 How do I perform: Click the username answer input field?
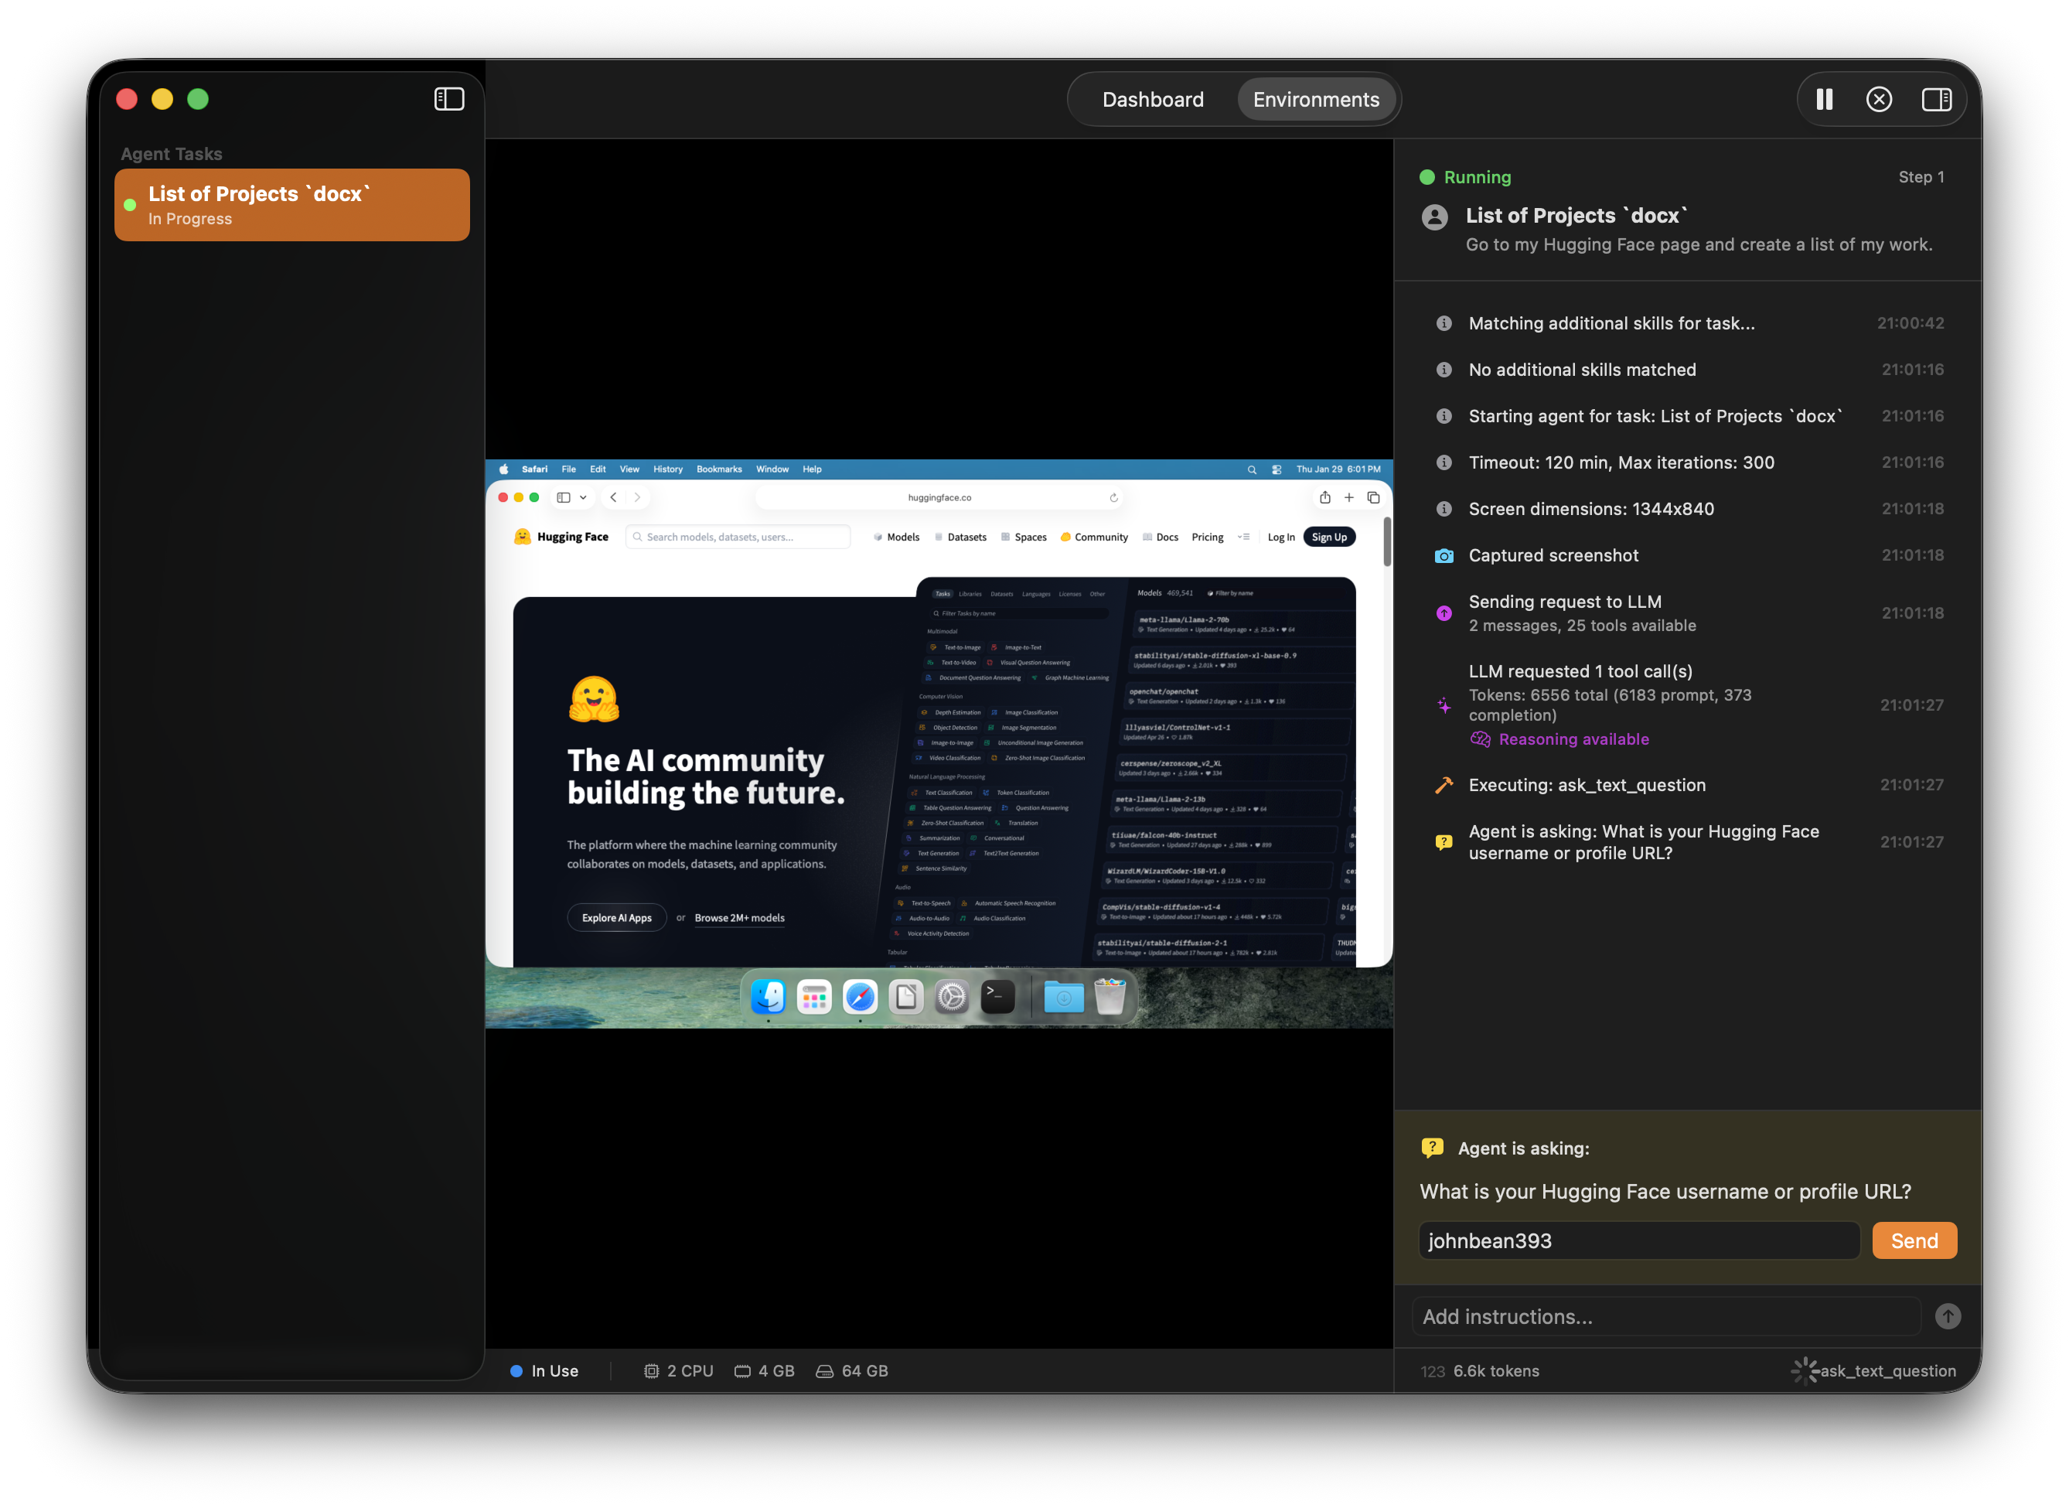(x=1638, y=1240)
